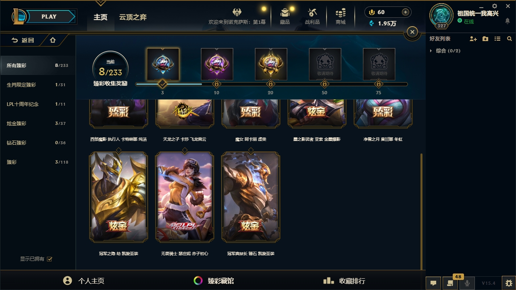The width and height of the screenshot is (516, 290).
Task: Click the locked 10 milestone on progress bar
Action: [216, 84]
